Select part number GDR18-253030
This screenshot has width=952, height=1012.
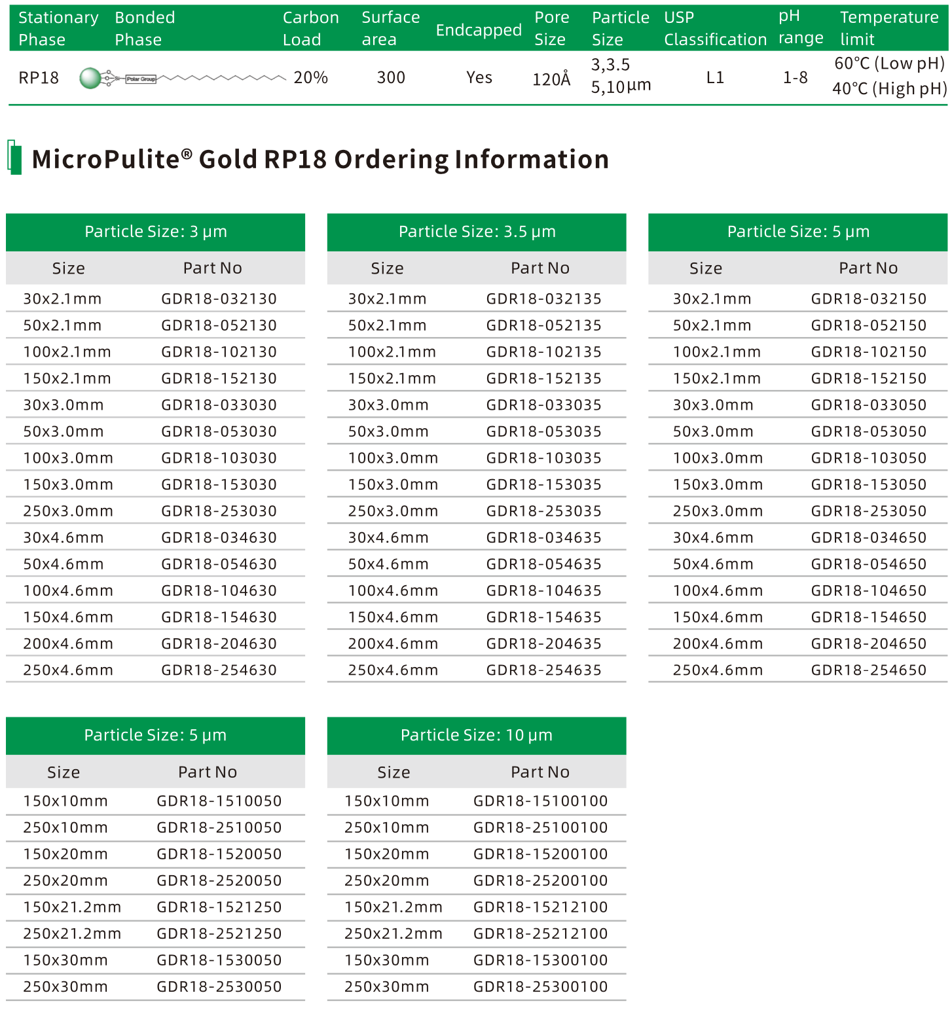point(219,511)
